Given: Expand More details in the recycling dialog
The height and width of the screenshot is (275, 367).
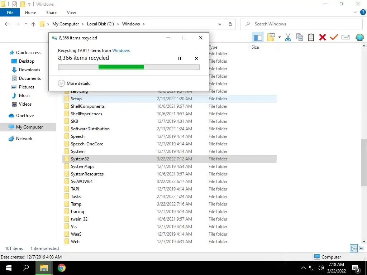Looking at the screenshot, I should click(74, 83).
